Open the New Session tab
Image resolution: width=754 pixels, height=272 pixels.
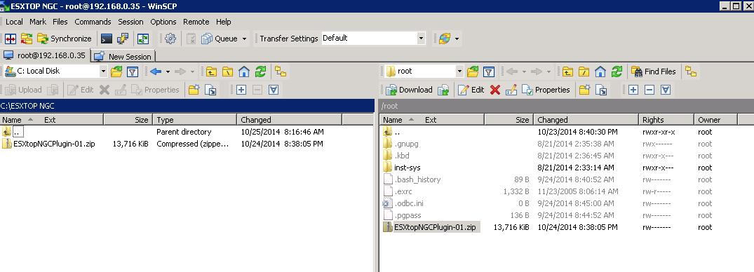pos(123,56)
